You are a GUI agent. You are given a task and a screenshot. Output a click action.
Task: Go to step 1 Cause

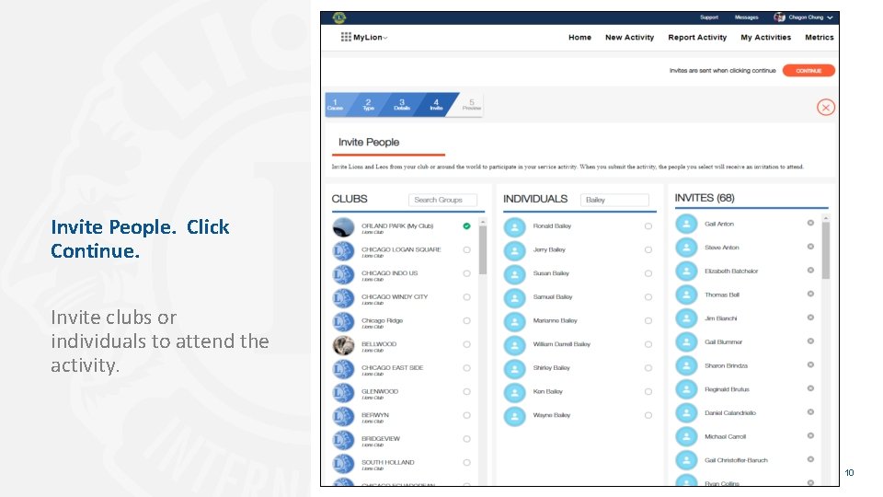coord(336,105)
